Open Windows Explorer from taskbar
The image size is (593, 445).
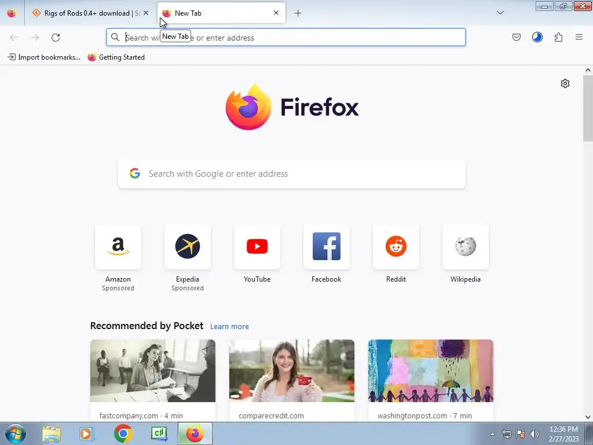pyautogui.click(x=52, y=434)
